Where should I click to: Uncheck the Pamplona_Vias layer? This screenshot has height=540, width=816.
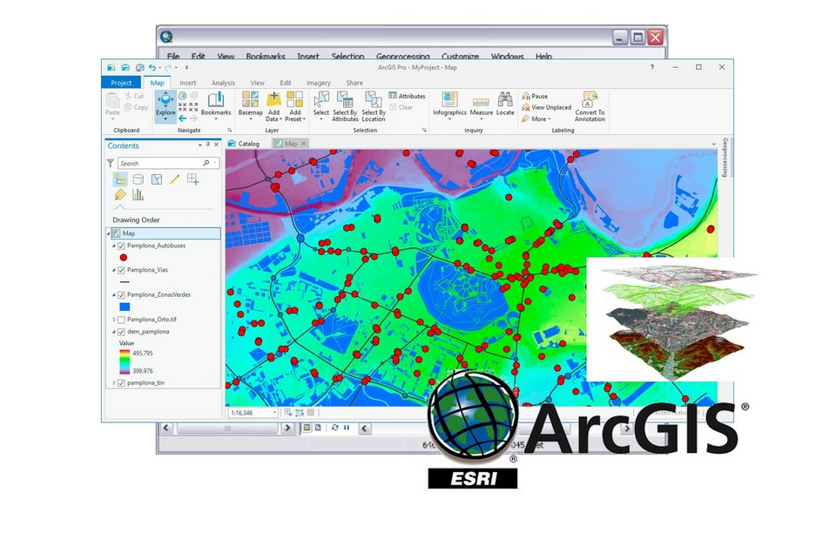pyautogui.click(x=121, y=270)
